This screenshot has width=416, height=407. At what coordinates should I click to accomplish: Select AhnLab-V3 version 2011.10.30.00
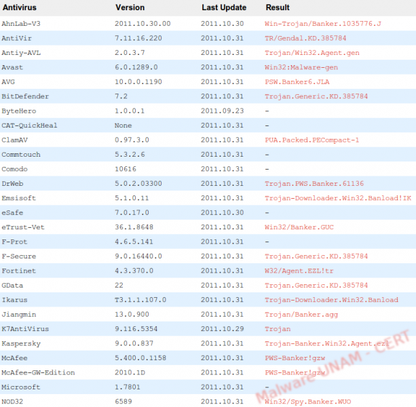pos(143,24)
